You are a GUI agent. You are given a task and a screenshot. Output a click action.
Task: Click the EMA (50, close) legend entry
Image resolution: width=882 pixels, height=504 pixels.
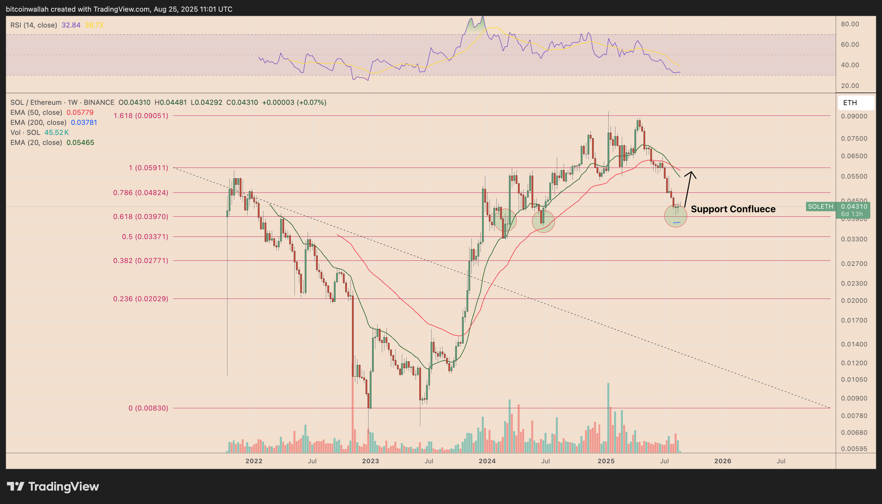(x=36, y=113)
